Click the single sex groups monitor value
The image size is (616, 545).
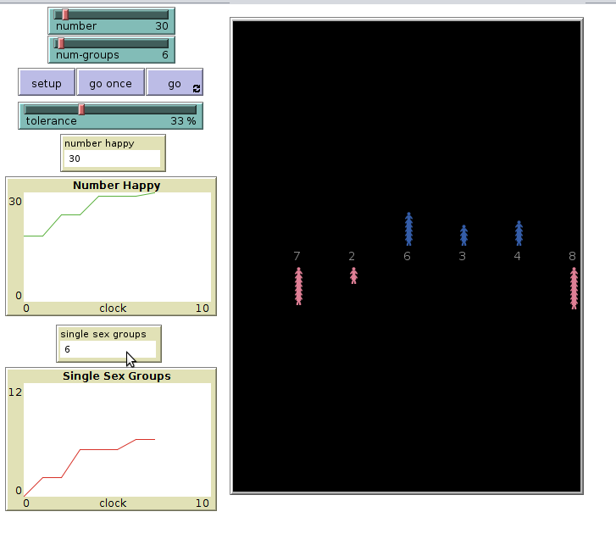108,349
